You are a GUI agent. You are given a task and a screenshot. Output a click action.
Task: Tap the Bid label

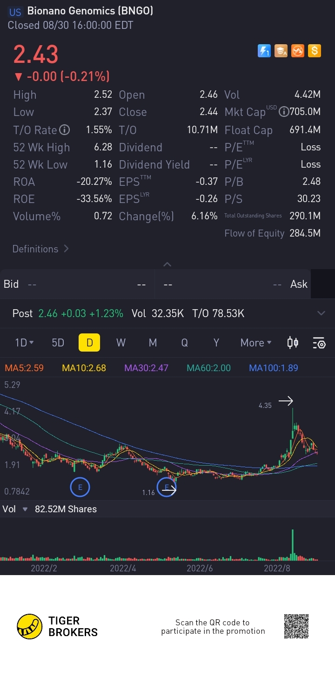tap(11, 284)
